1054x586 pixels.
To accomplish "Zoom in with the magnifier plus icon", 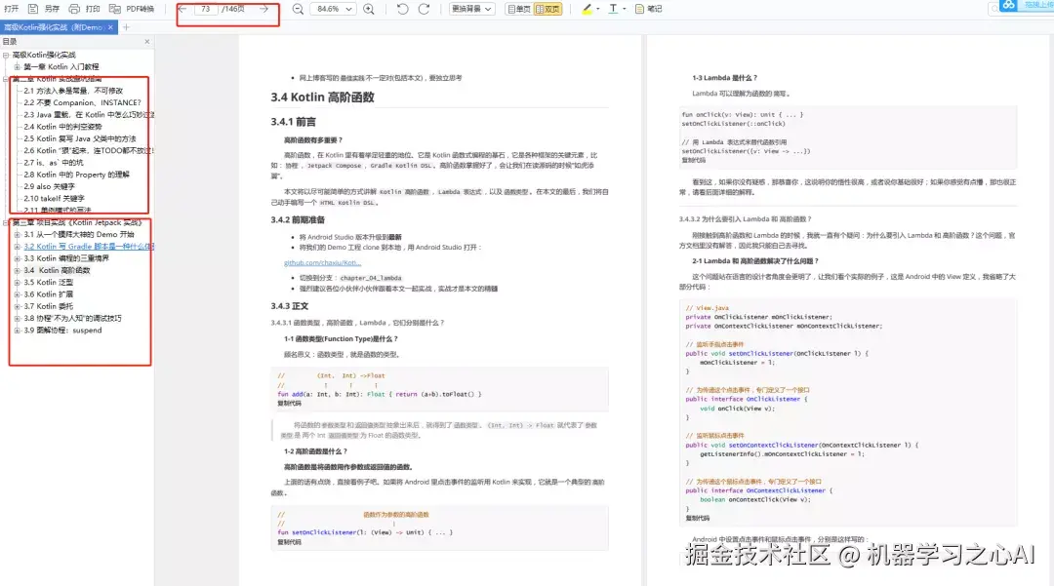I will 368,8.
